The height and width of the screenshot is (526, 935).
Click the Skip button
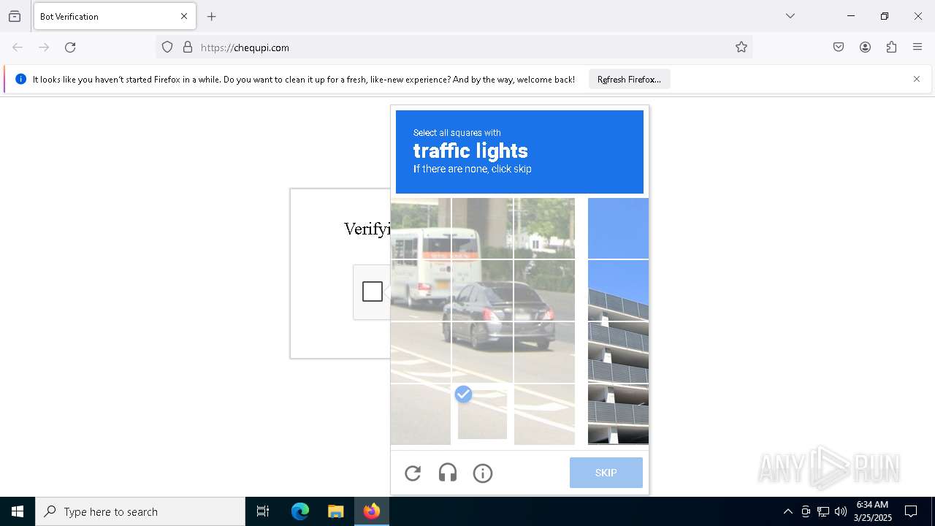pos(606,473)
